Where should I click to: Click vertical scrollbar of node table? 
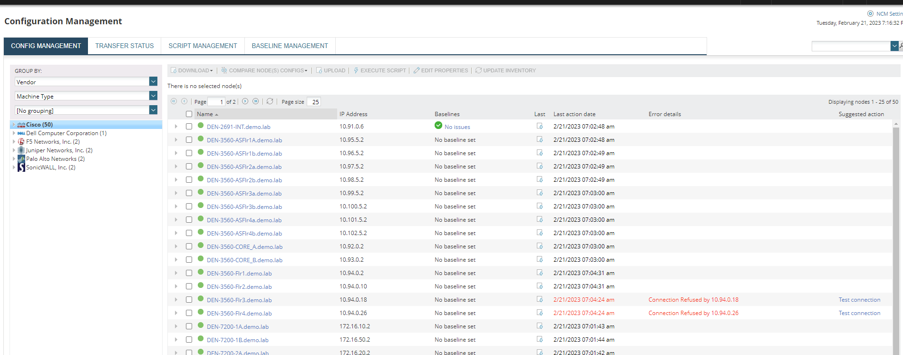tap(896, 240)
